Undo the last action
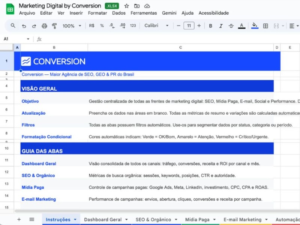Screen dimensions: 300x225 (23, 26)
